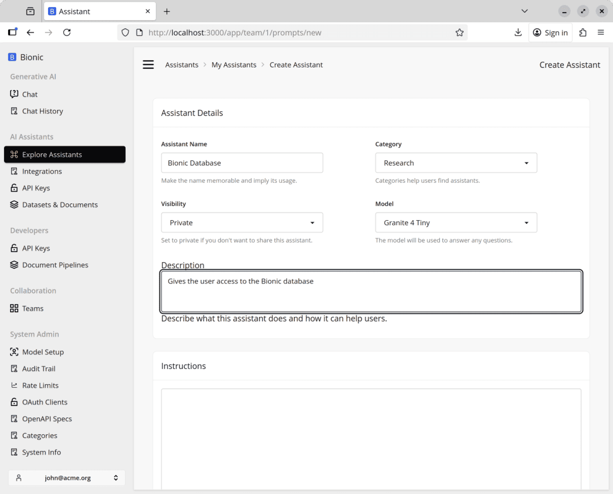
Task: Go to Integrations page
Action: pos(42,171)
